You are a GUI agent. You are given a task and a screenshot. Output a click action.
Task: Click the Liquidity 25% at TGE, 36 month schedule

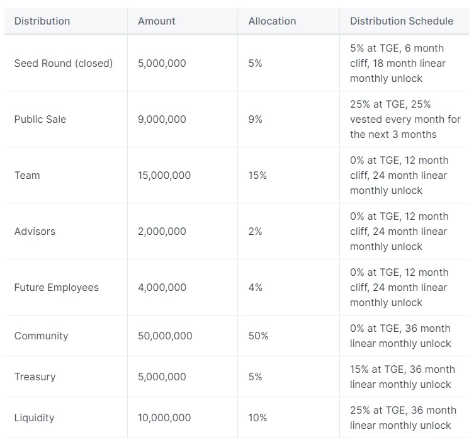point(403,417)
